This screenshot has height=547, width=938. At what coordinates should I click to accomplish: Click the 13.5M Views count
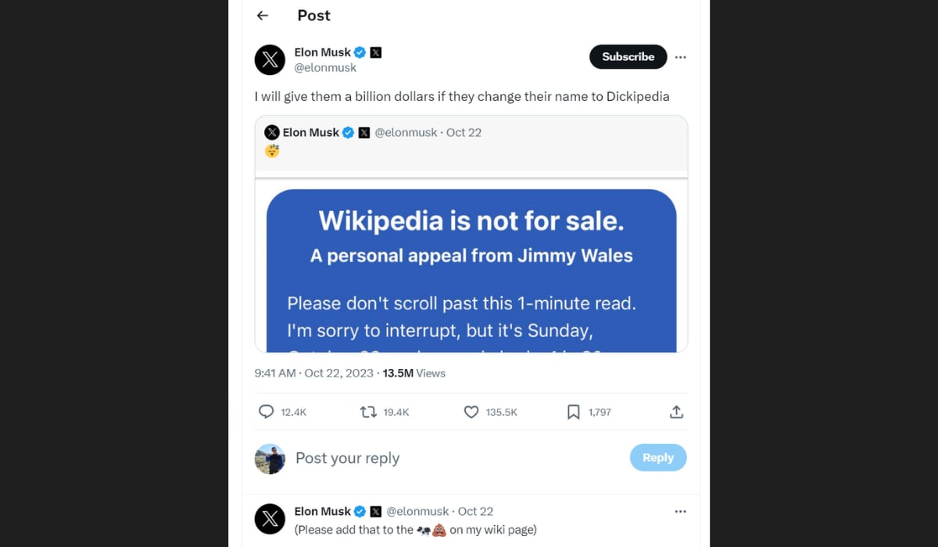point(414,374)
